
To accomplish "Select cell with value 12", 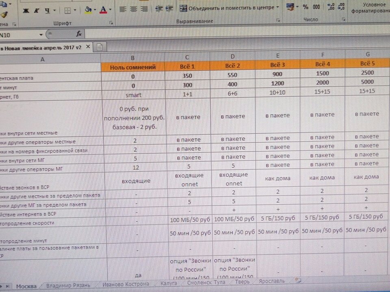I will tap(136, 167).
